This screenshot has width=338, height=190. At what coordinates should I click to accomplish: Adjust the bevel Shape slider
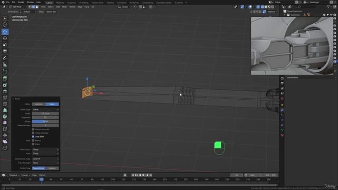[x=45, y=121]
